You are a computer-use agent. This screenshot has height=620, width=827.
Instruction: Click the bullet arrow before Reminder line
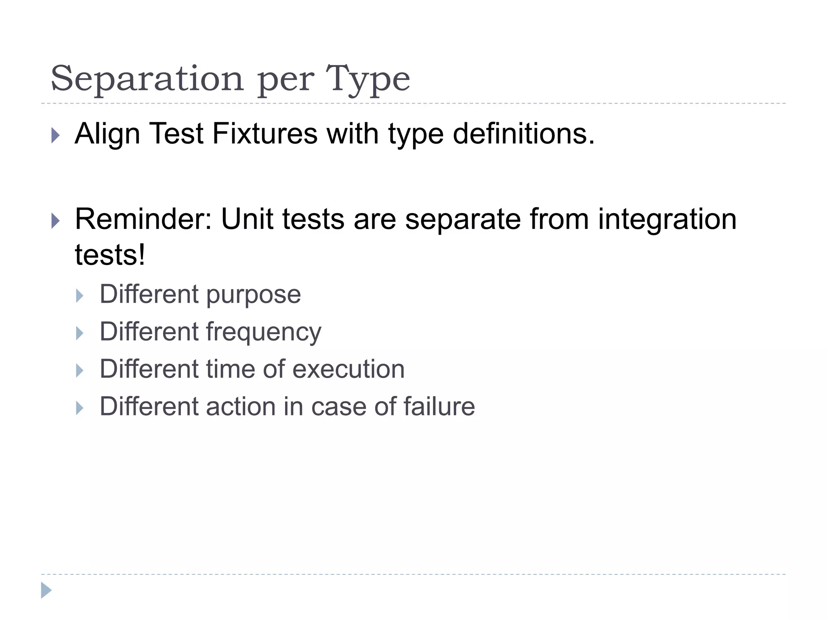click(x=56, y=221)
